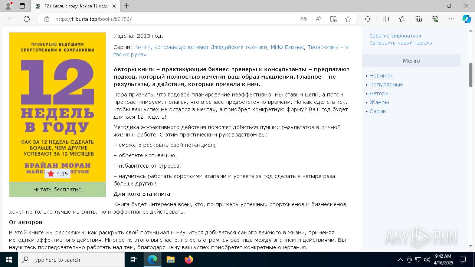This screenshot has width=475, height=267.
Task: Click the taskbar search box
Action: 71,260
